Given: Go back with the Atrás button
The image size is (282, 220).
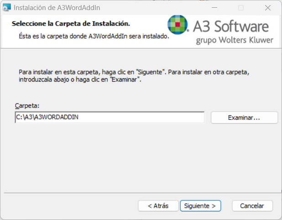Looking at the screenshot, I should [x=158, y=206].
